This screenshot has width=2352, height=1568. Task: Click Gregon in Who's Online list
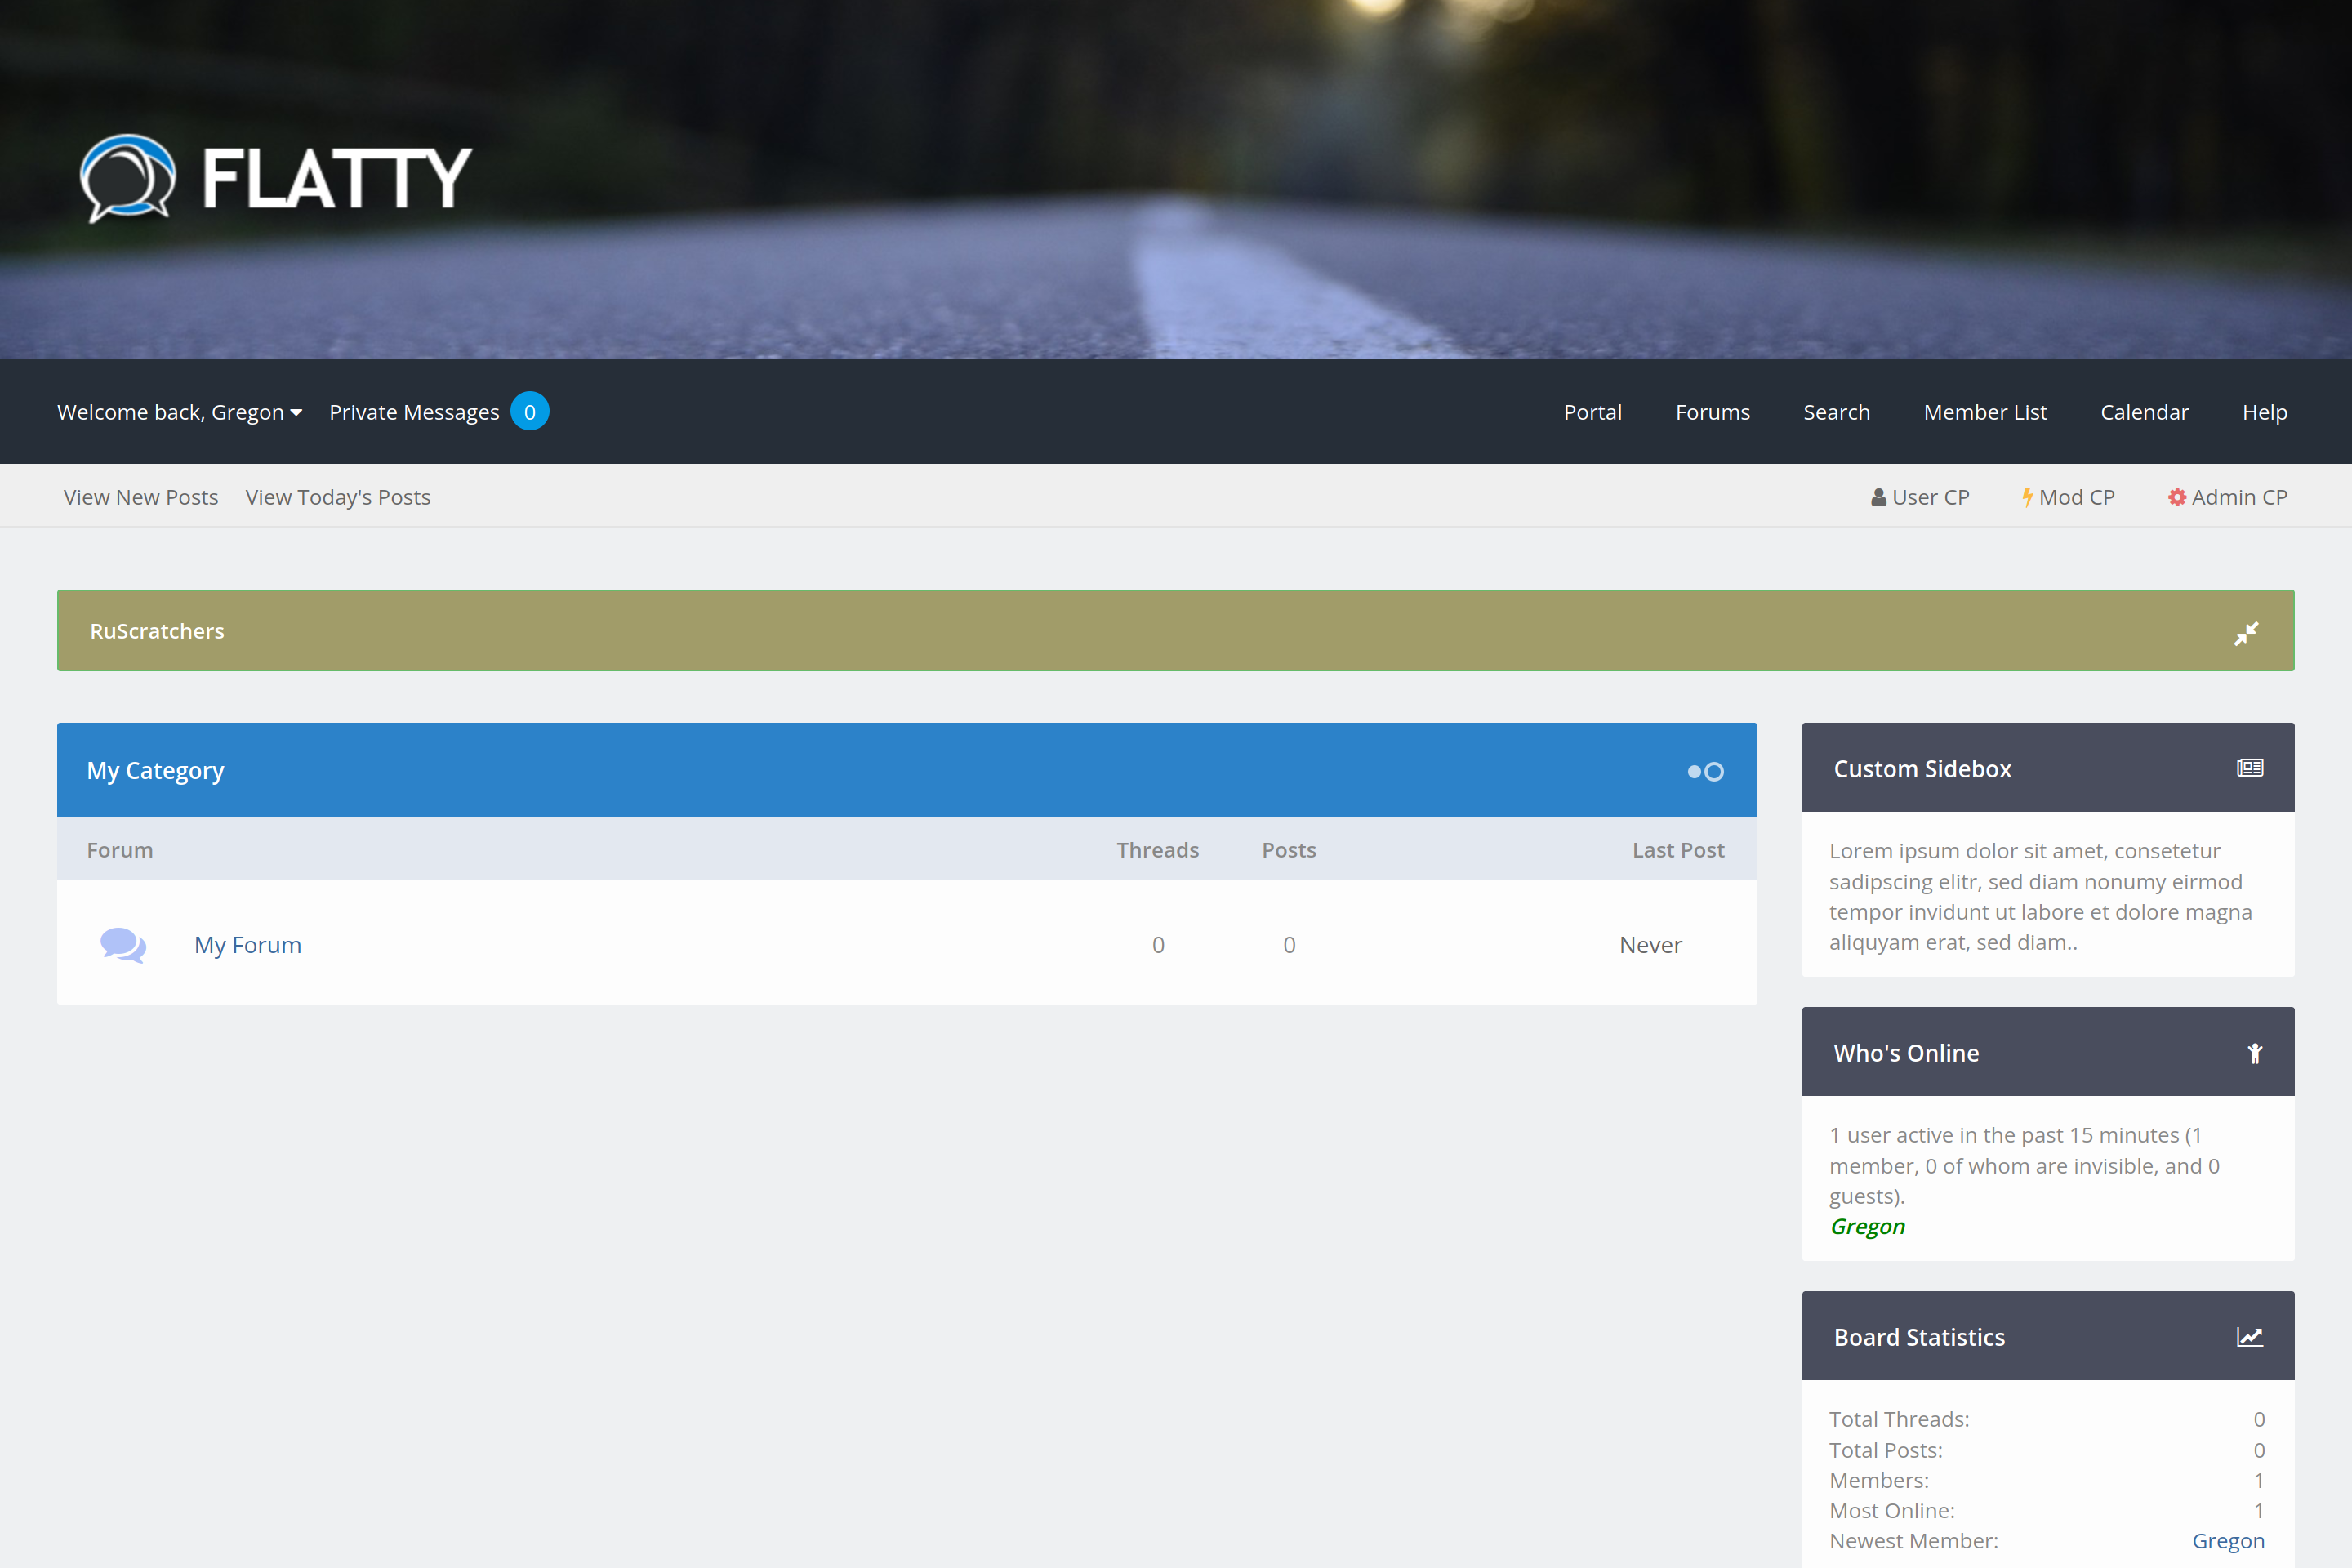point(1867,1226)
